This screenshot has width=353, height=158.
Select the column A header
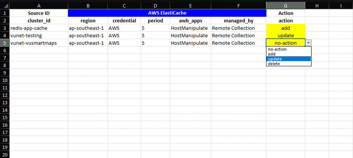click(39, 5)
